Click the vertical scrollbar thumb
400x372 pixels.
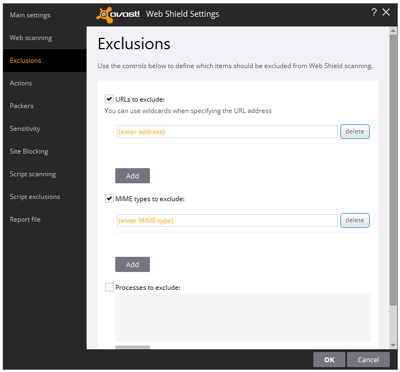tap(393, 170)
